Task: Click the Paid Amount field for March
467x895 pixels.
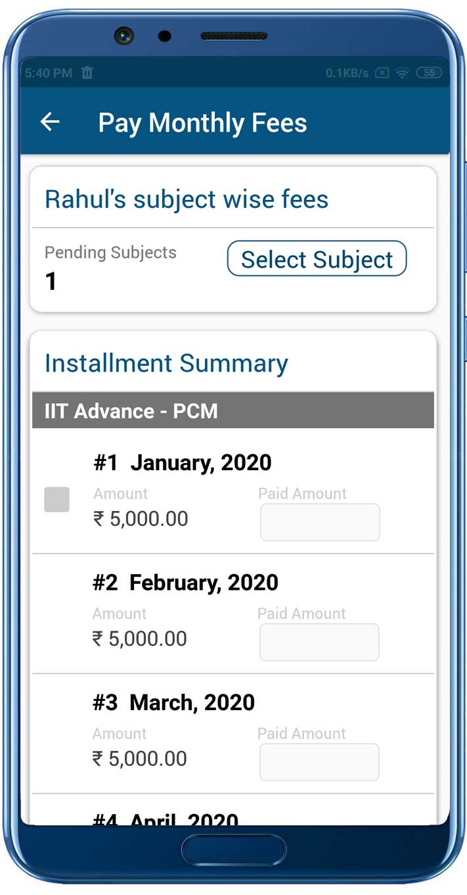Action: point(319,762)
